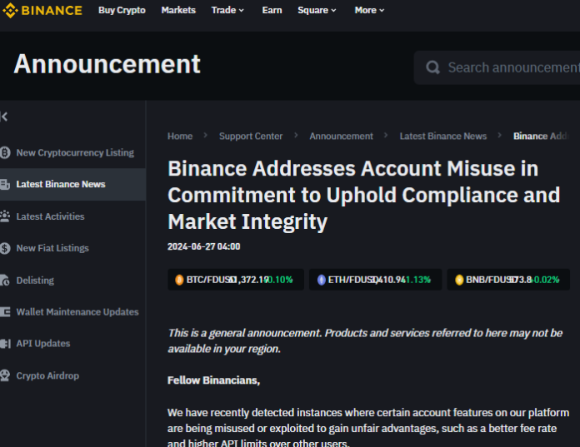Click the Latest Activities sidebar icon
The height and width of the screenshot is (447, 580).
tap(5, 216)
